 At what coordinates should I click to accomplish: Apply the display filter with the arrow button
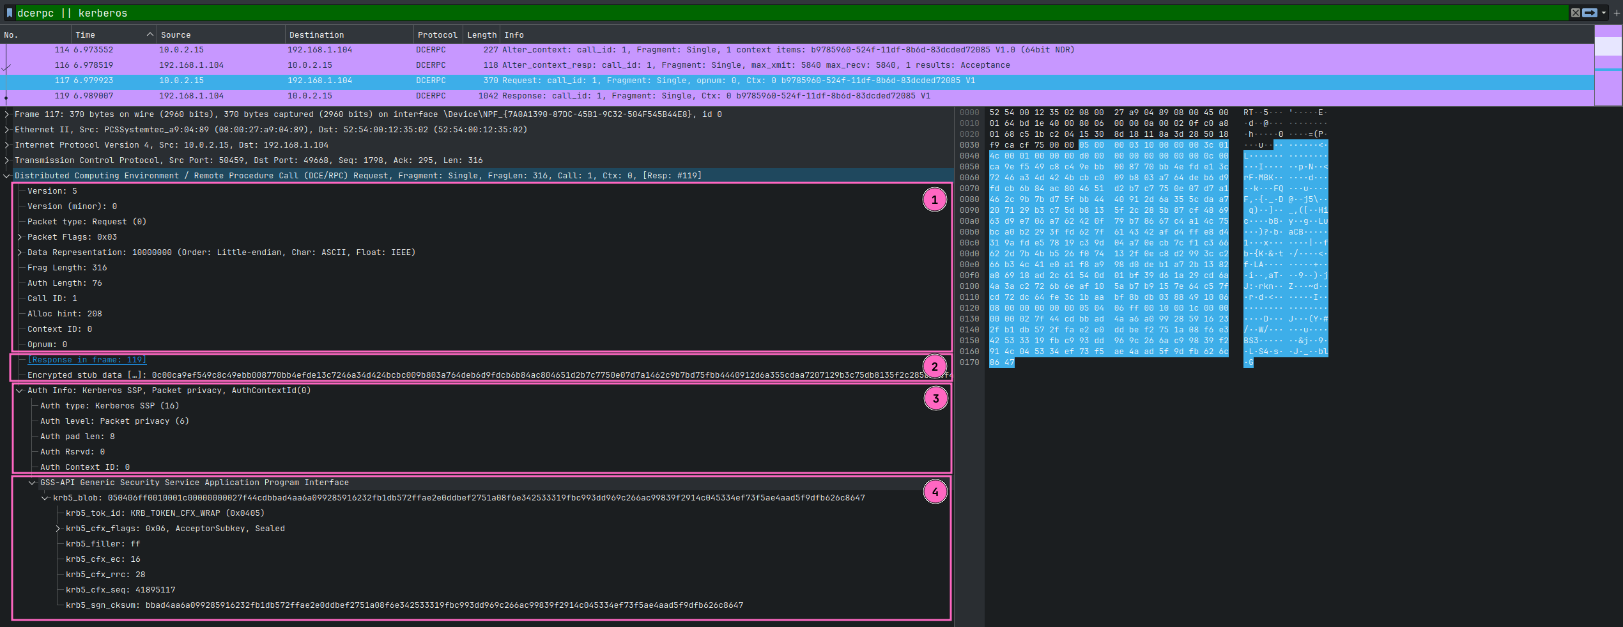click(x=1590, y=13)
